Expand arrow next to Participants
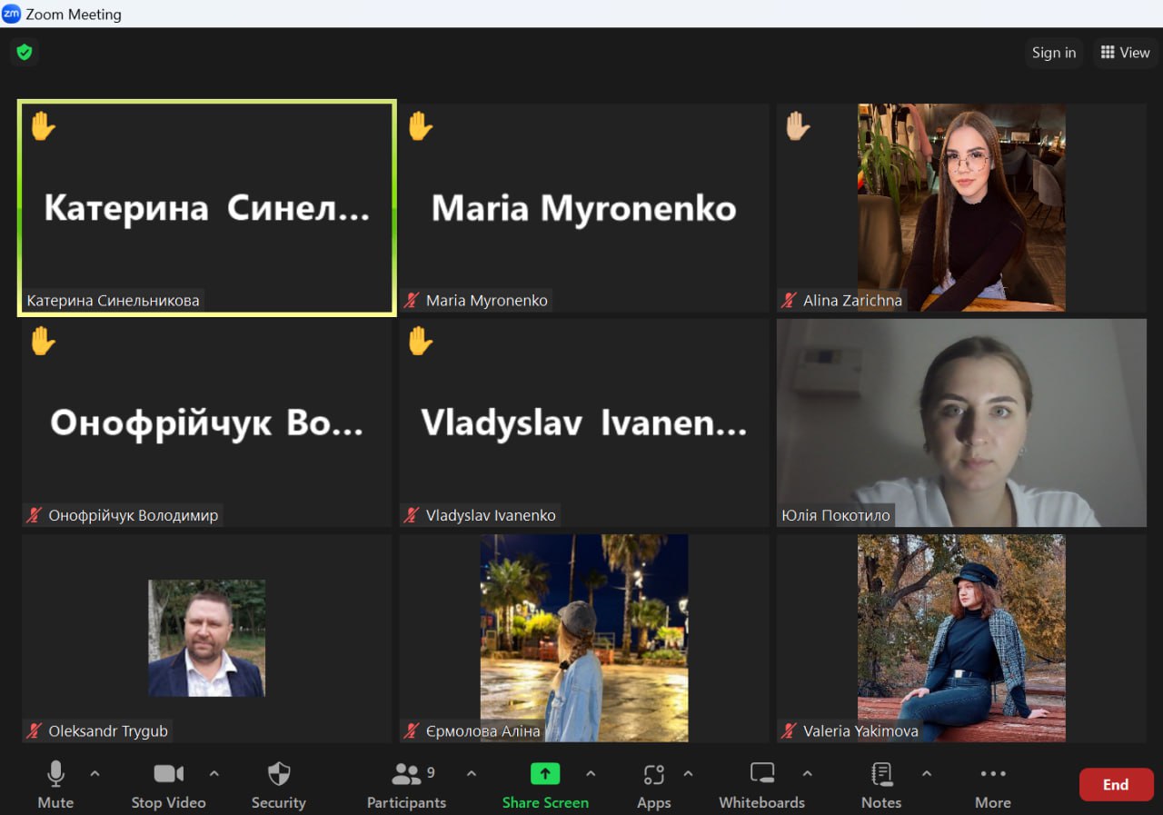This screenshot has height=815, width=1163. (x=471, y=774)
